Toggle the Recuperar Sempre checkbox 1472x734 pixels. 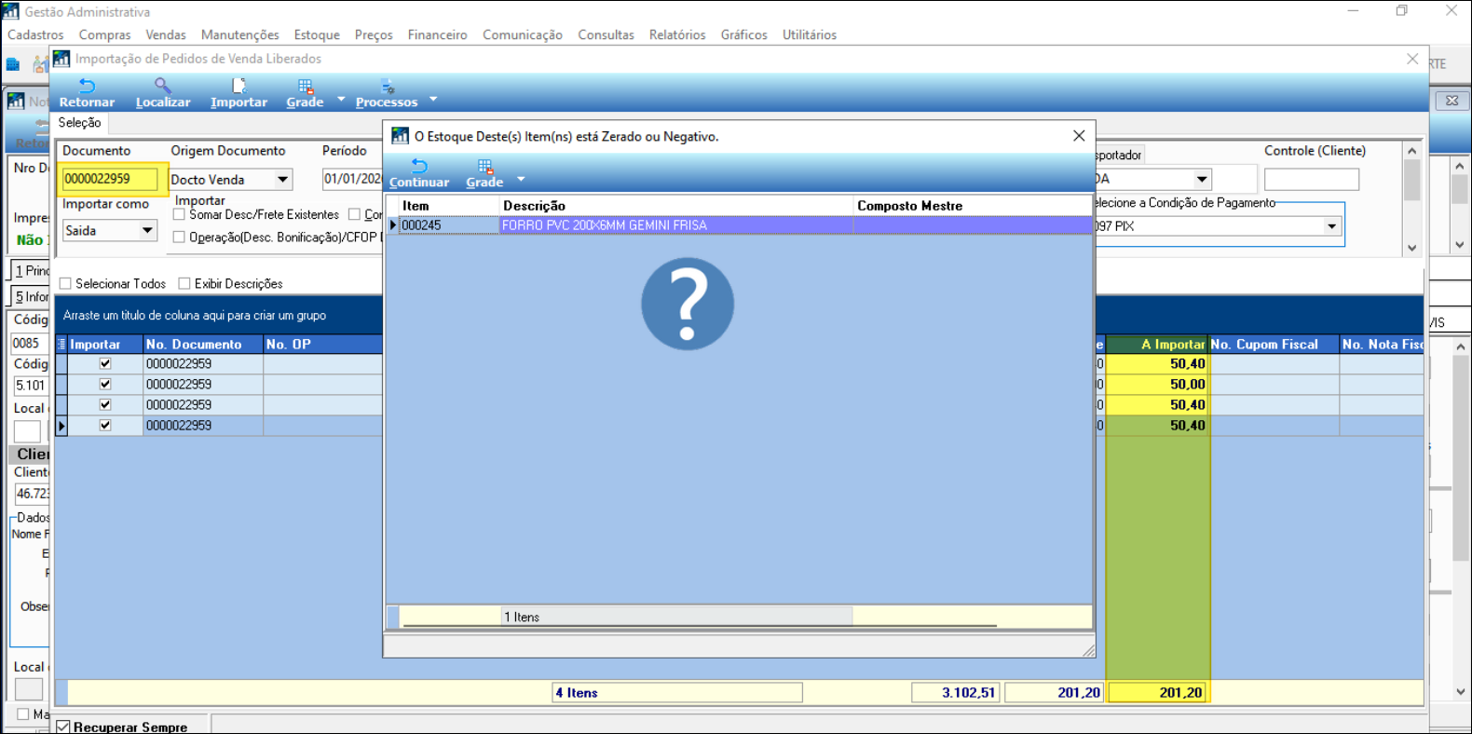(63, 727)
